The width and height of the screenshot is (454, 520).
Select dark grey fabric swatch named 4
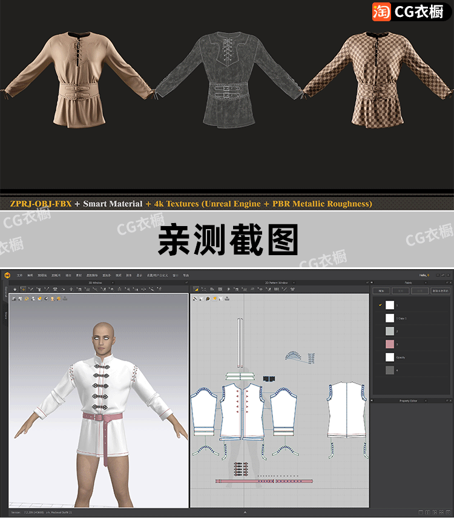[x=390, y=370]
